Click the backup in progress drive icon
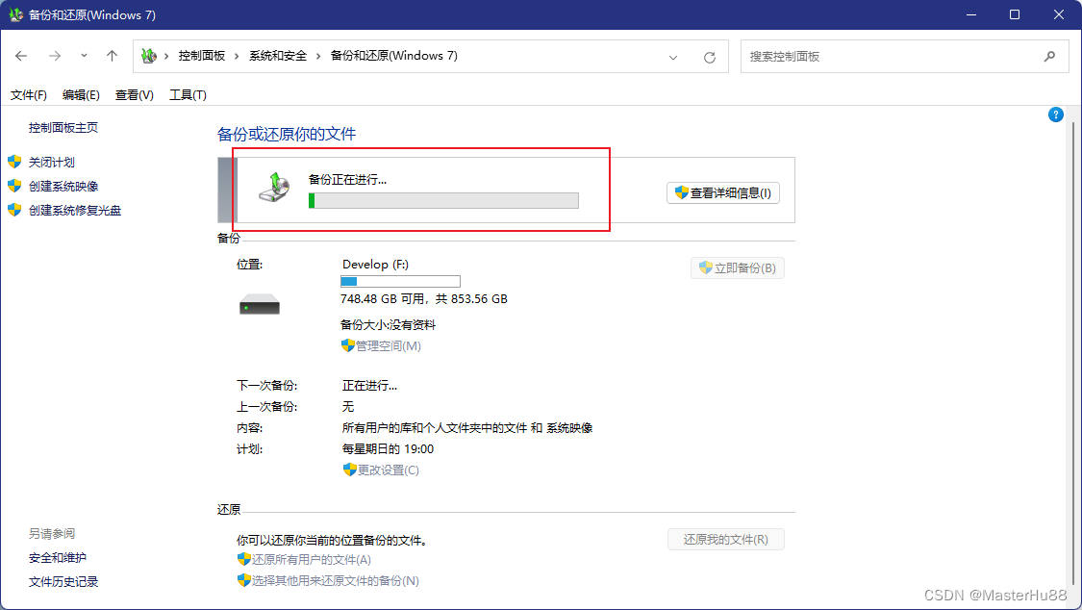The image size is (1082, 610). pos(274,188)
